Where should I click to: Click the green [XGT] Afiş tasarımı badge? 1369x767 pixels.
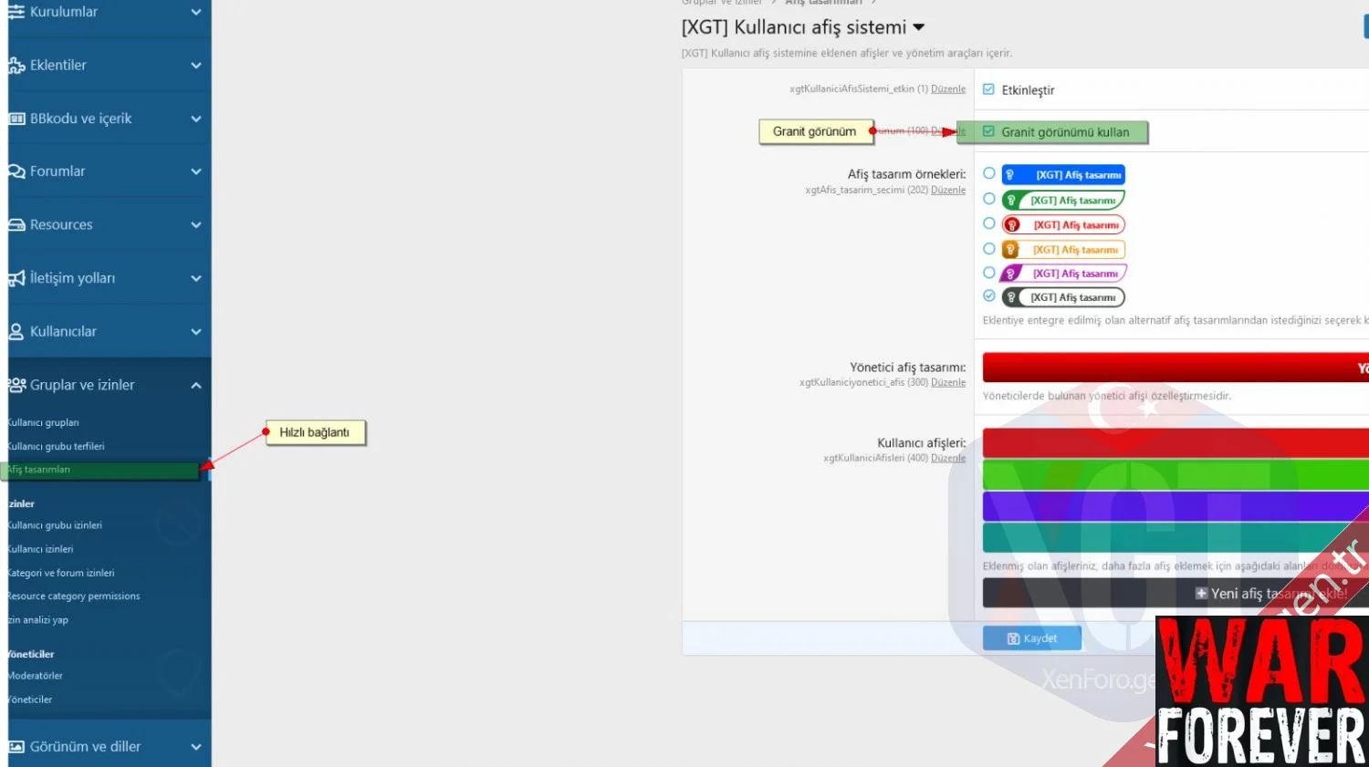(x=1063, y=200)
